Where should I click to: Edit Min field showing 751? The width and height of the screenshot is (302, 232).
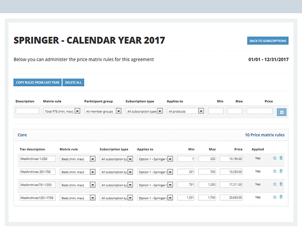pyautogui.click(x=186, y=185)
